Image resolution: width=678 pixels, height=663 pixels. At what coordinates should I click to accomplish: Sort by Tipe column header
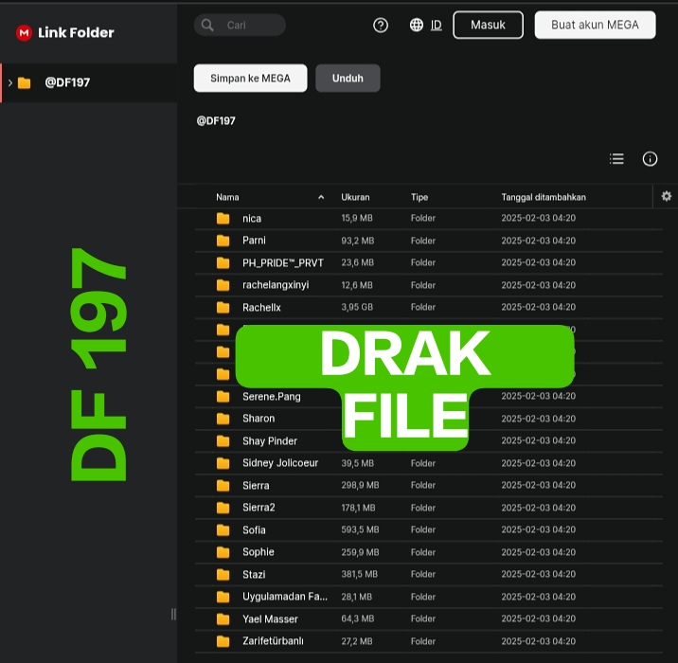click(419, 197)
